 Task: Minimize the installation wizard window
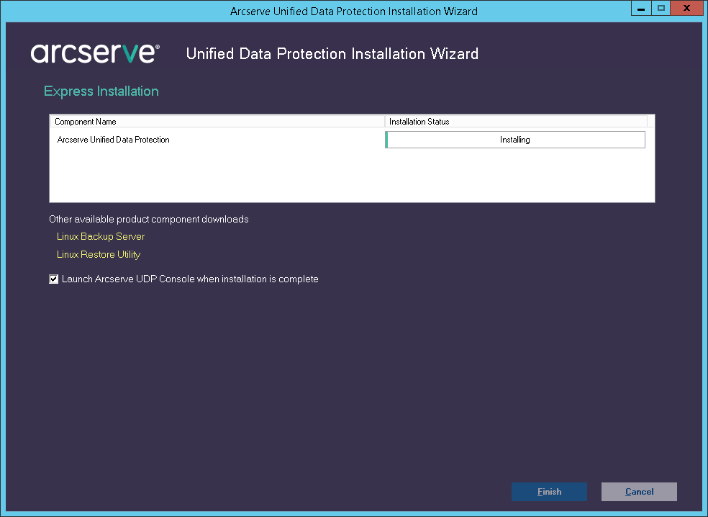tap(640, 8)
